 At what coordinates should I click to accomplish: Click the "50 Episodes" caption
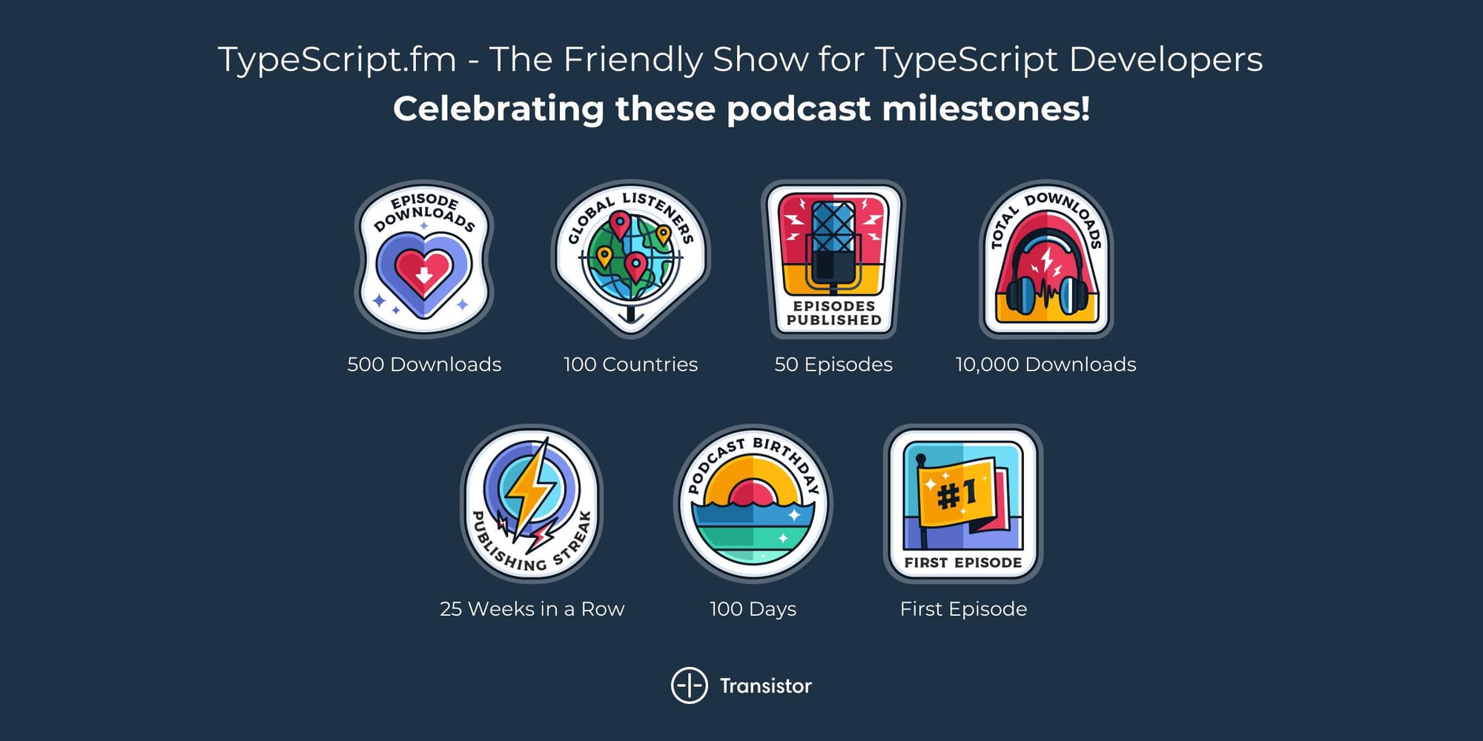(x=833, y=365)
